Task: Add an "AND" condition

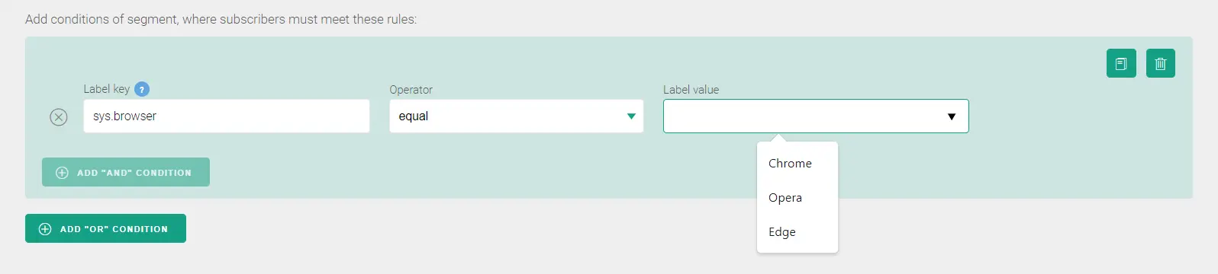Action: pos(126,172)
